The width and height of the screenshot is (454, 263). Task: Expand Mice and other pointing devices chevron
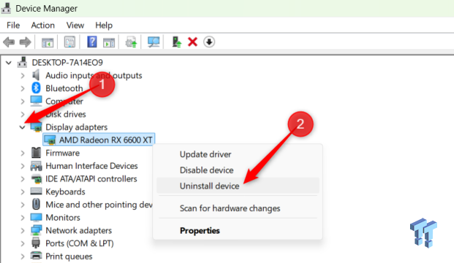pos(23,205)
